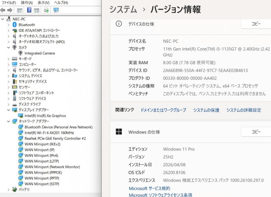
Task: Click the デバイス ID value text
Action: 205,70
